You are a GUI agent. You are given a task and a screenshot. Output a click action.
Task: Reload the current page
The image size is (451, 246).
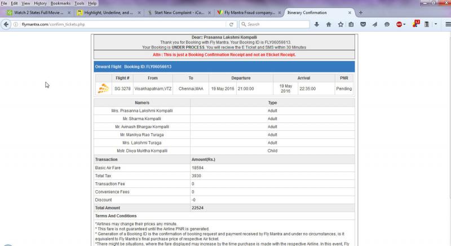[231, 24]
